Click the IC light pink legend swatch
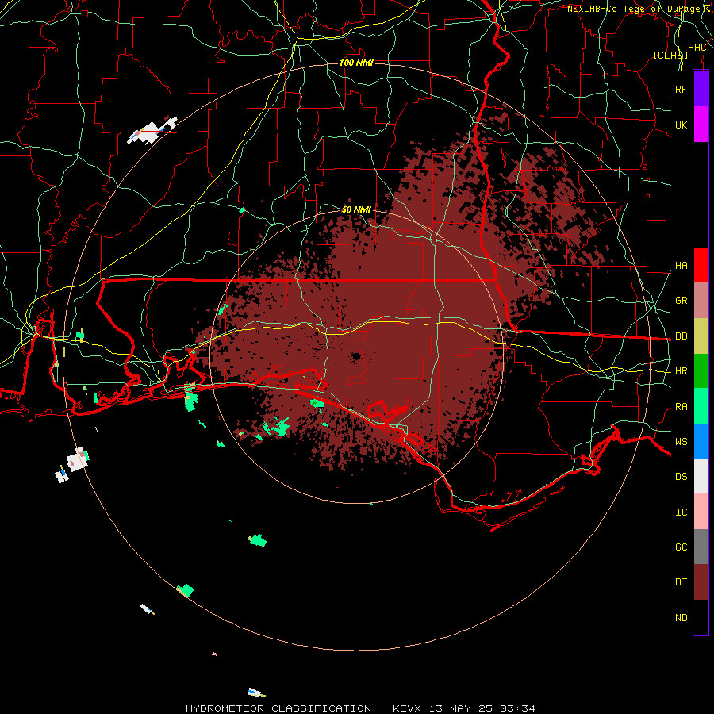 [x=701, y=512]
